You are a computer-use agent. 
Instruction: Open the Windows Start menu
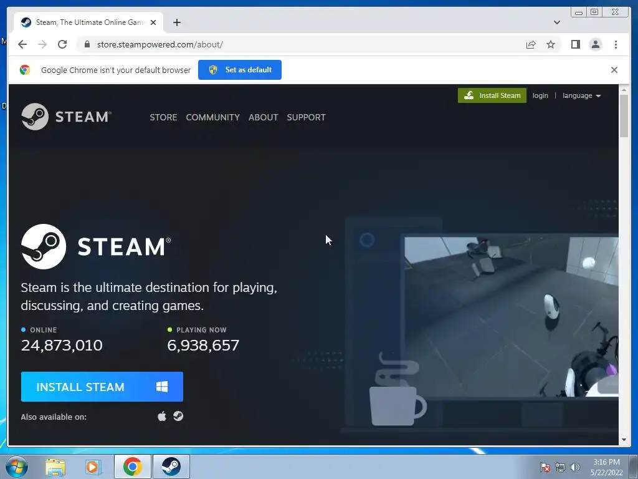click(x=17, y=467)
